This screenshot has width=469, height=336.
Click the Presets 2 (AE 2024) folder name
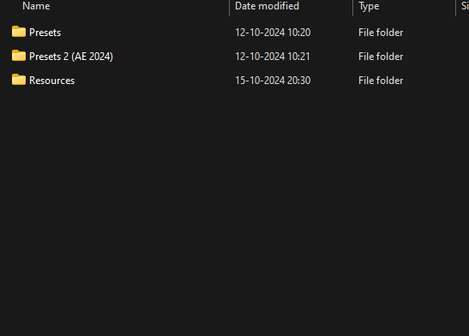(x=71, y=57)
